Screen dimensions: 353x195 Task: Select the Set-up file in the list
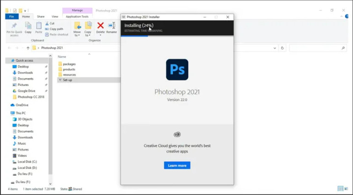pos(67,80)
